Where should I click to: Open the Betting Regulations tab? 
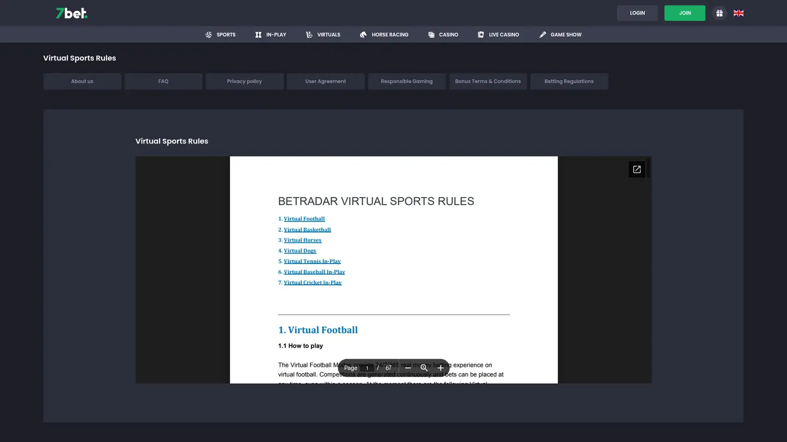pos(569,81)
